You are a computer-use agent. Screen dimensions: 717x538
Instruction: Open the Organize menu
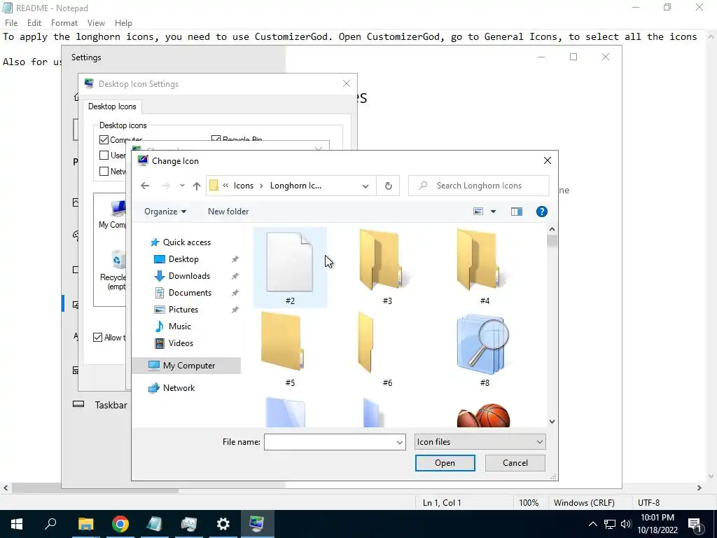tap(165, 212)
